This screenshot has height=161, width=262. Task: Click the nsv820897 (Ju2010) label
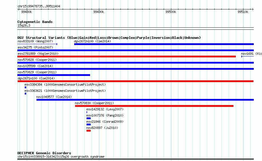pyautogui.click(x=102, y=128)
